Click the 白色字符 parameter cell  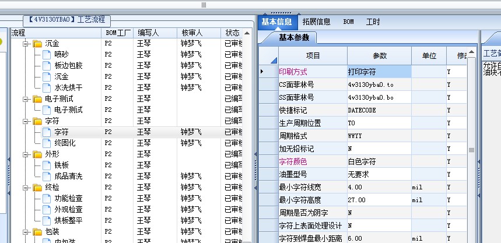click(379, 161)
